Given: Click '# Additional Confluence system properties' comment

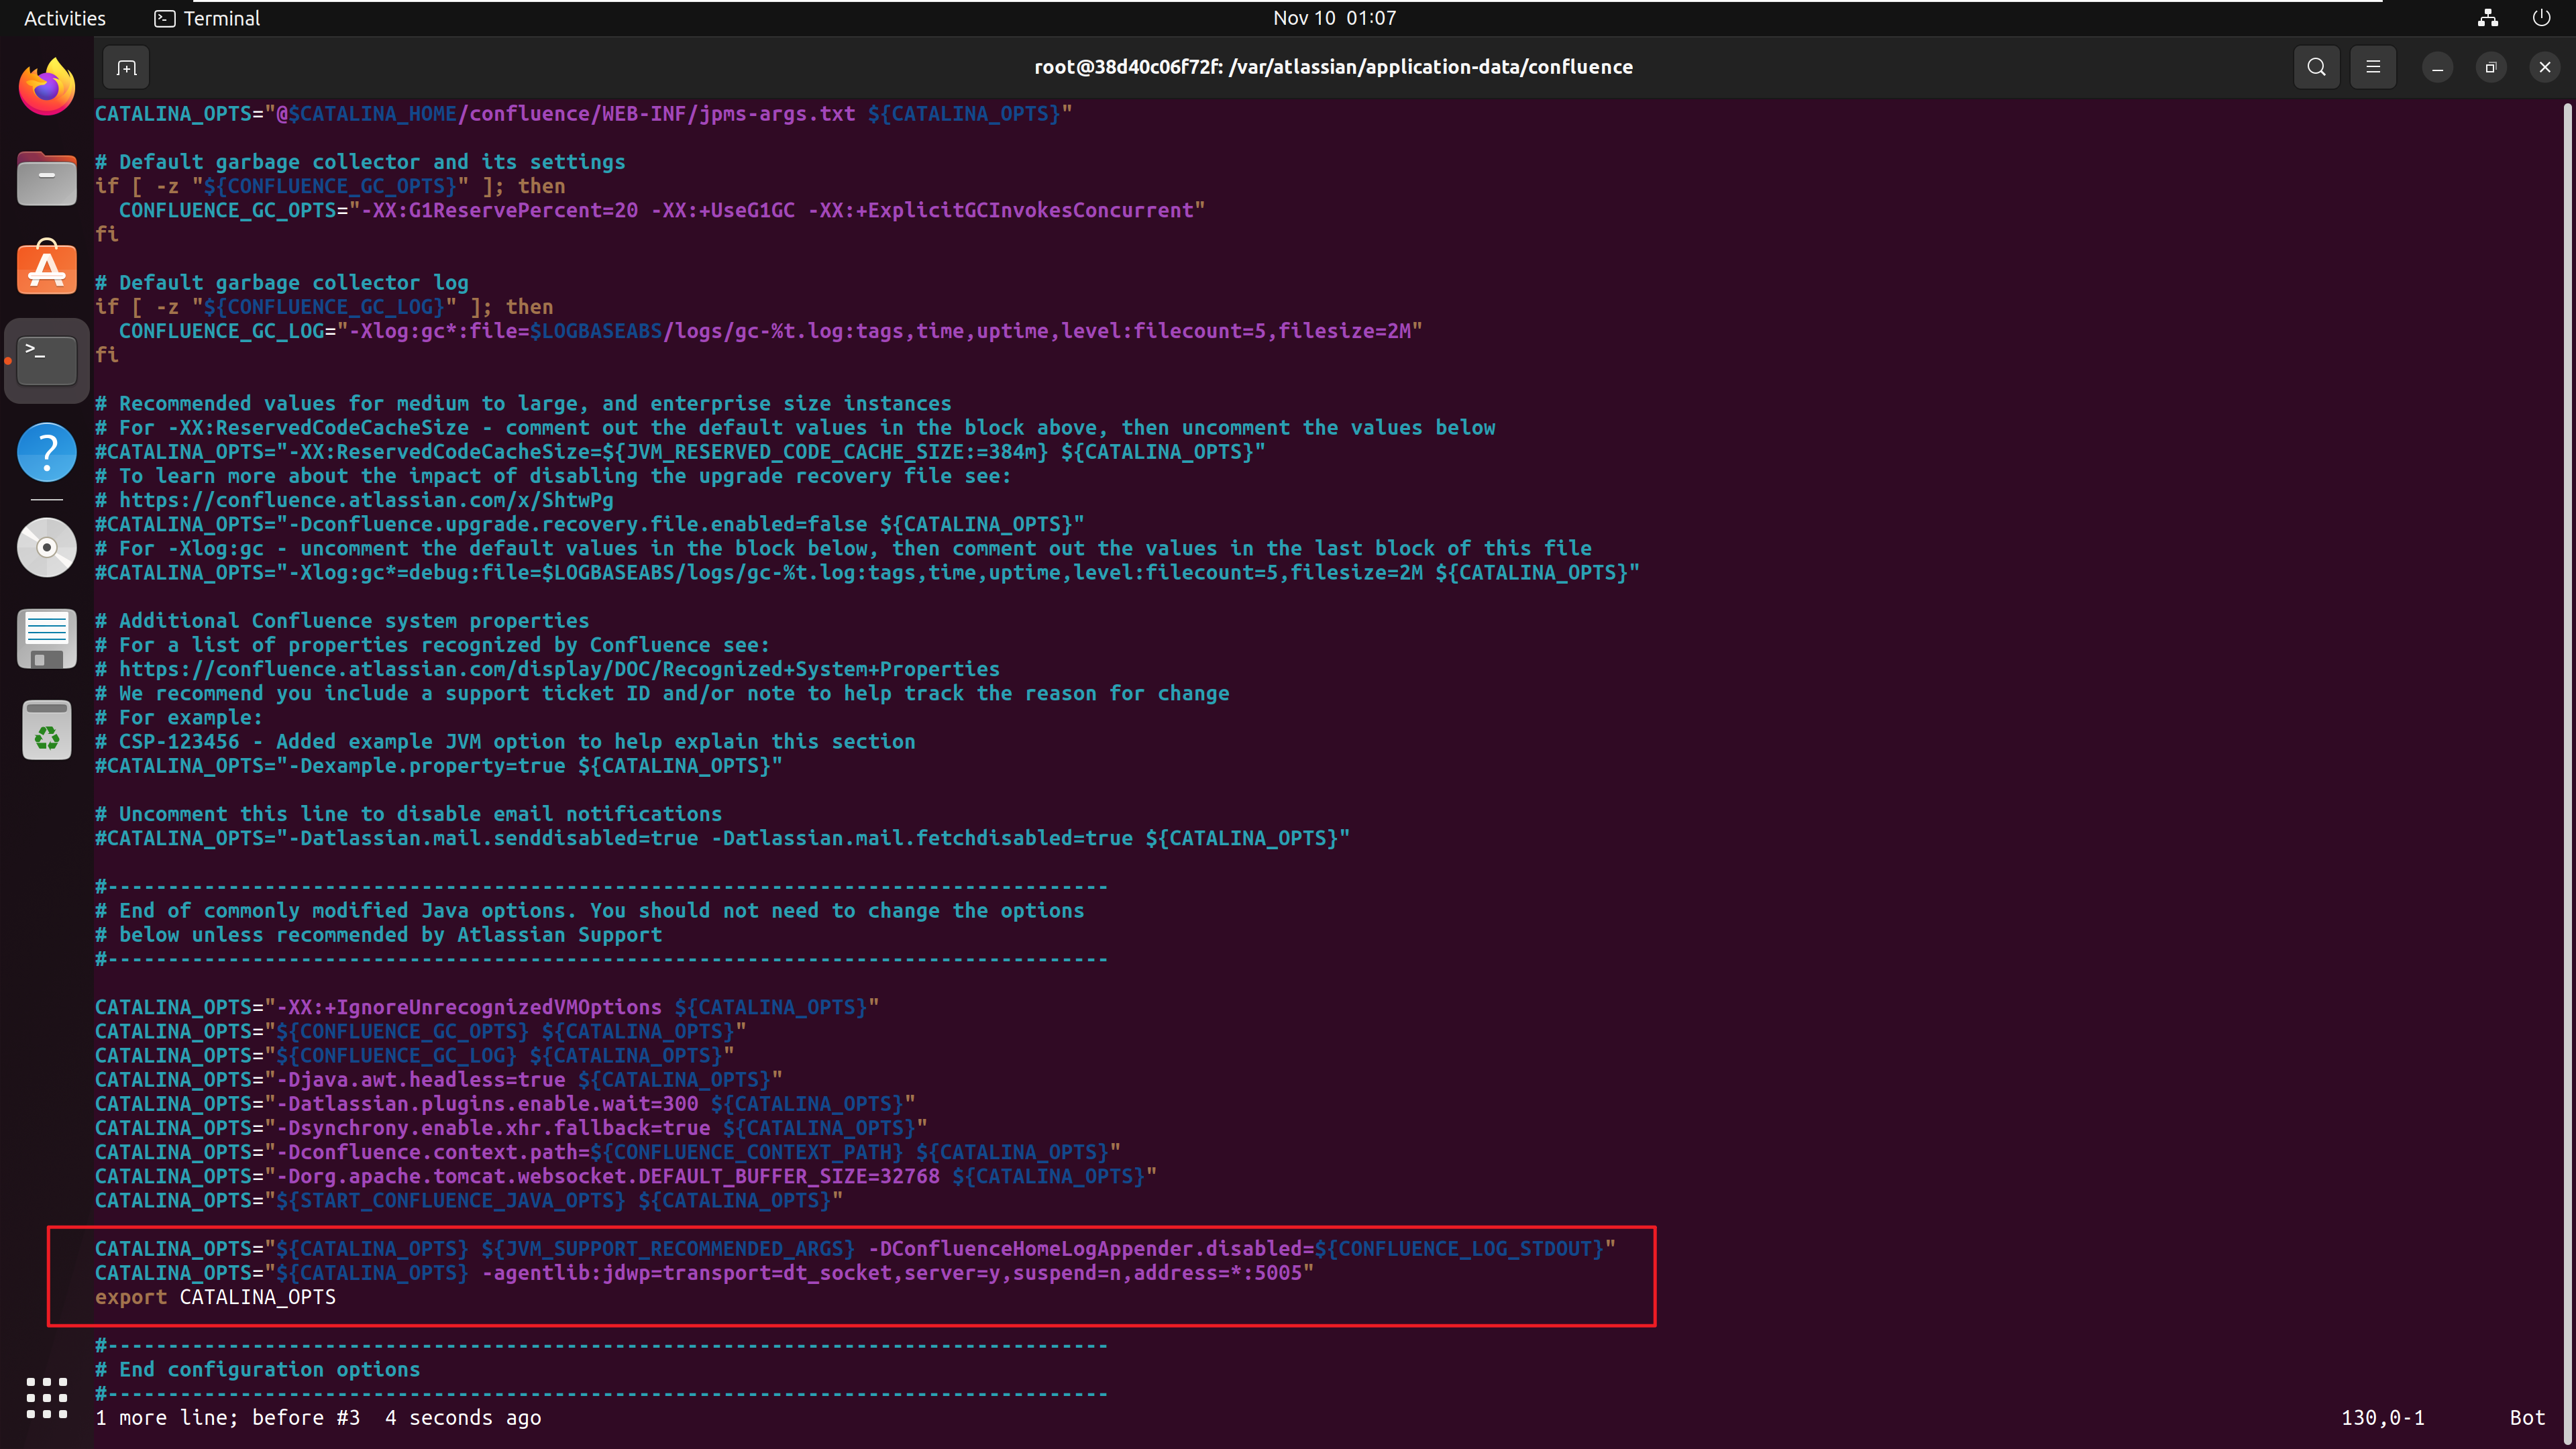Looking at the screenshot, I should coord(342,621).
